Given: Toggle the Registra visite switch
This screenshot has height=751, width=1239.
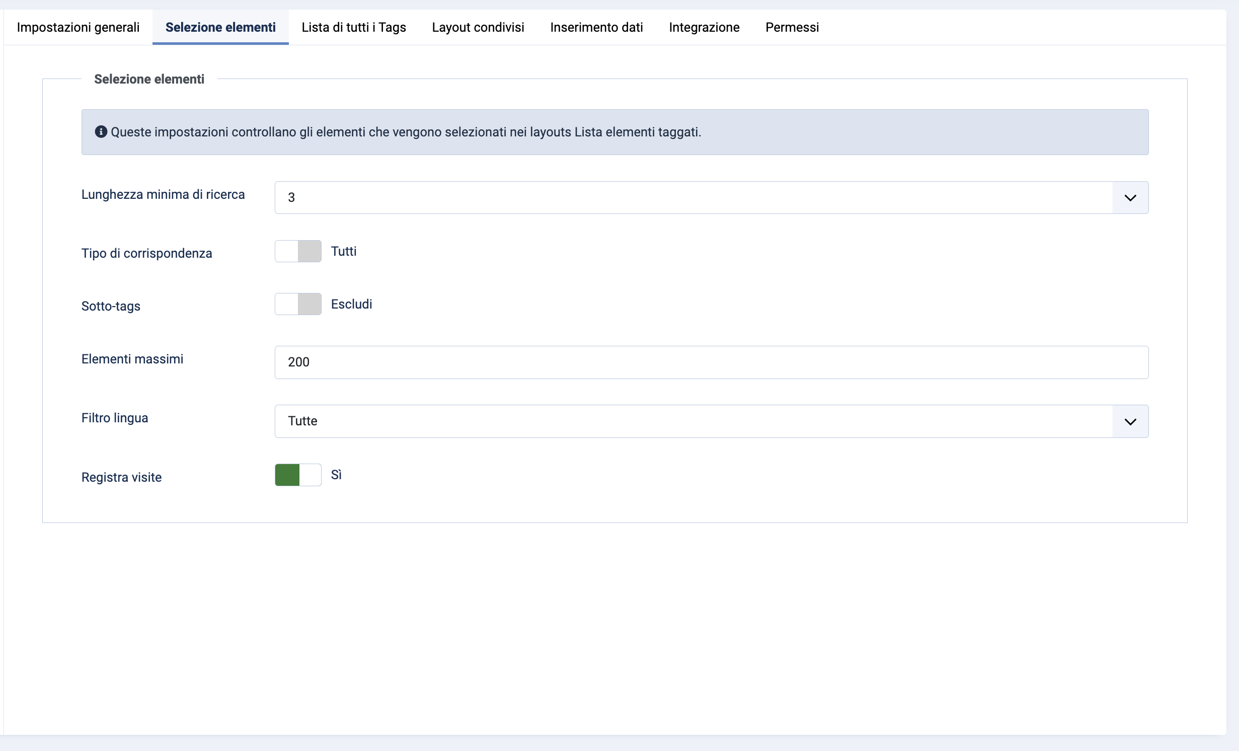Looking at the screenshot, I should coord(298,475).
